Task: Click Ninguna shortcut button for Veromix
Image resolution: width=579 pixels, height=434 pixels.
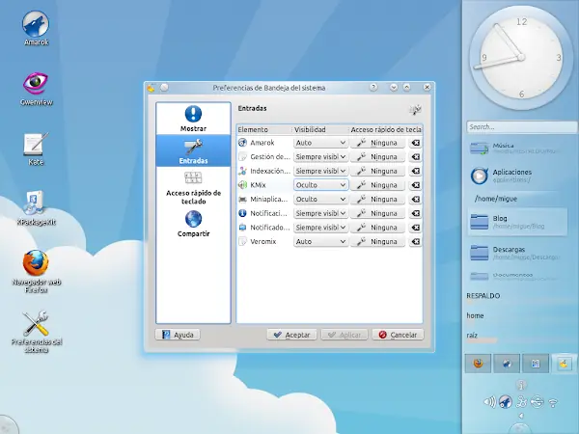Action: (377, 242)
